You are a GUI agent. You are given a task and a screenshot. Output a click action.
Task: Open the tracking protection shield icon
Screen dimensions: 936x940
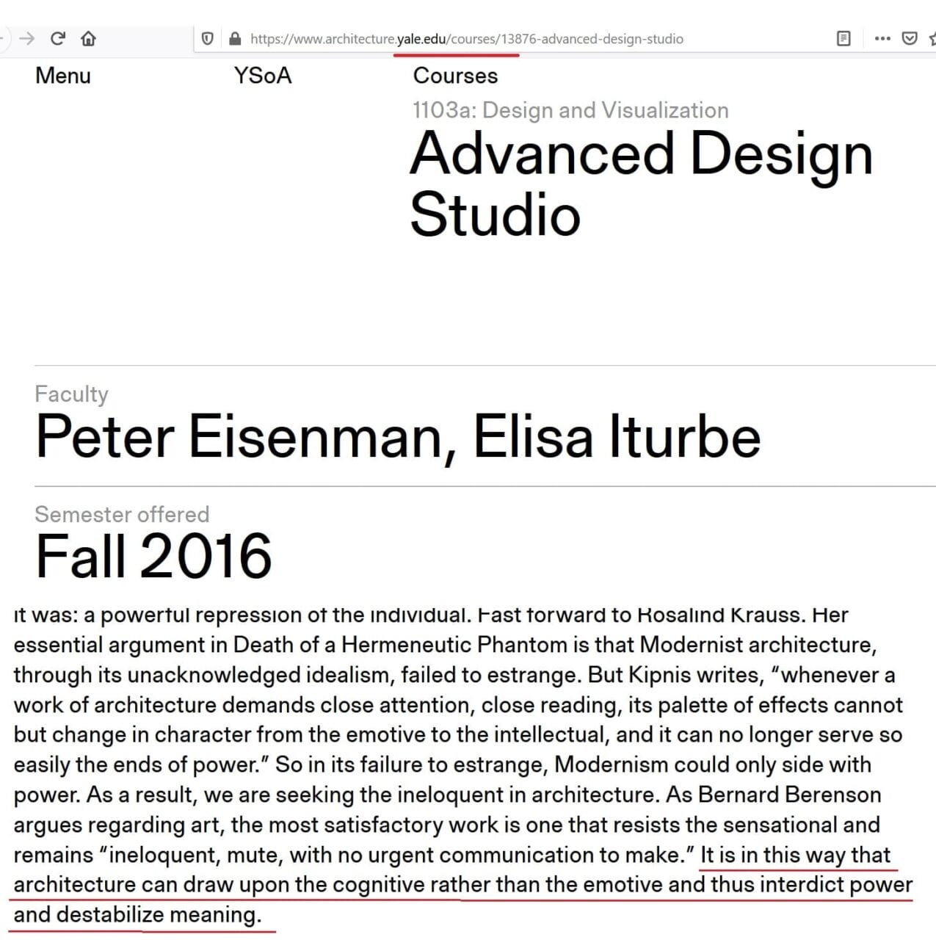208,38
